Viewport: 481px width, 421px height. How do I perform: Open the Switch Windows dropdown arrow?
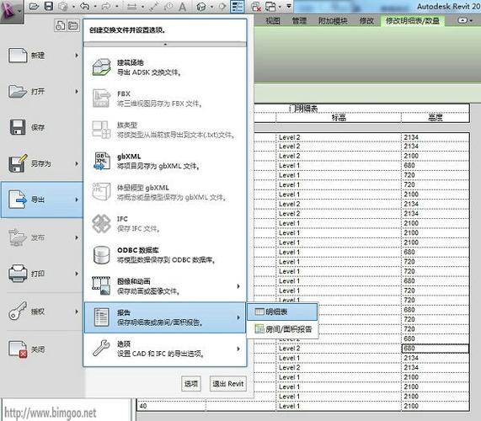280,7
